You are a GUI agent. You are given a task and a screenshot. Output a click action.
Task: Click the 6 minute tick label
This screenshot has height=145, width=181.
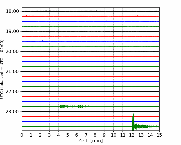77,135
